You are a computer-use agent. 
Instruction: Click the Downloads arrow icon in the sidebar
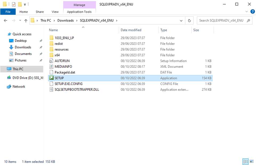pyautogui.click(x=11, y=47)
